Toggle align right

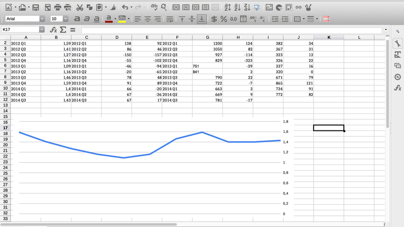(157, 19)
